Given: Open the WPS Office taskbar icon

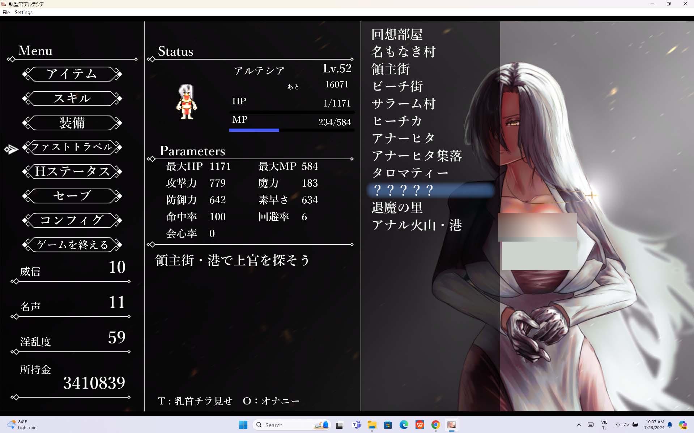Looking at the screenshot, I should [x=420, y=425].
